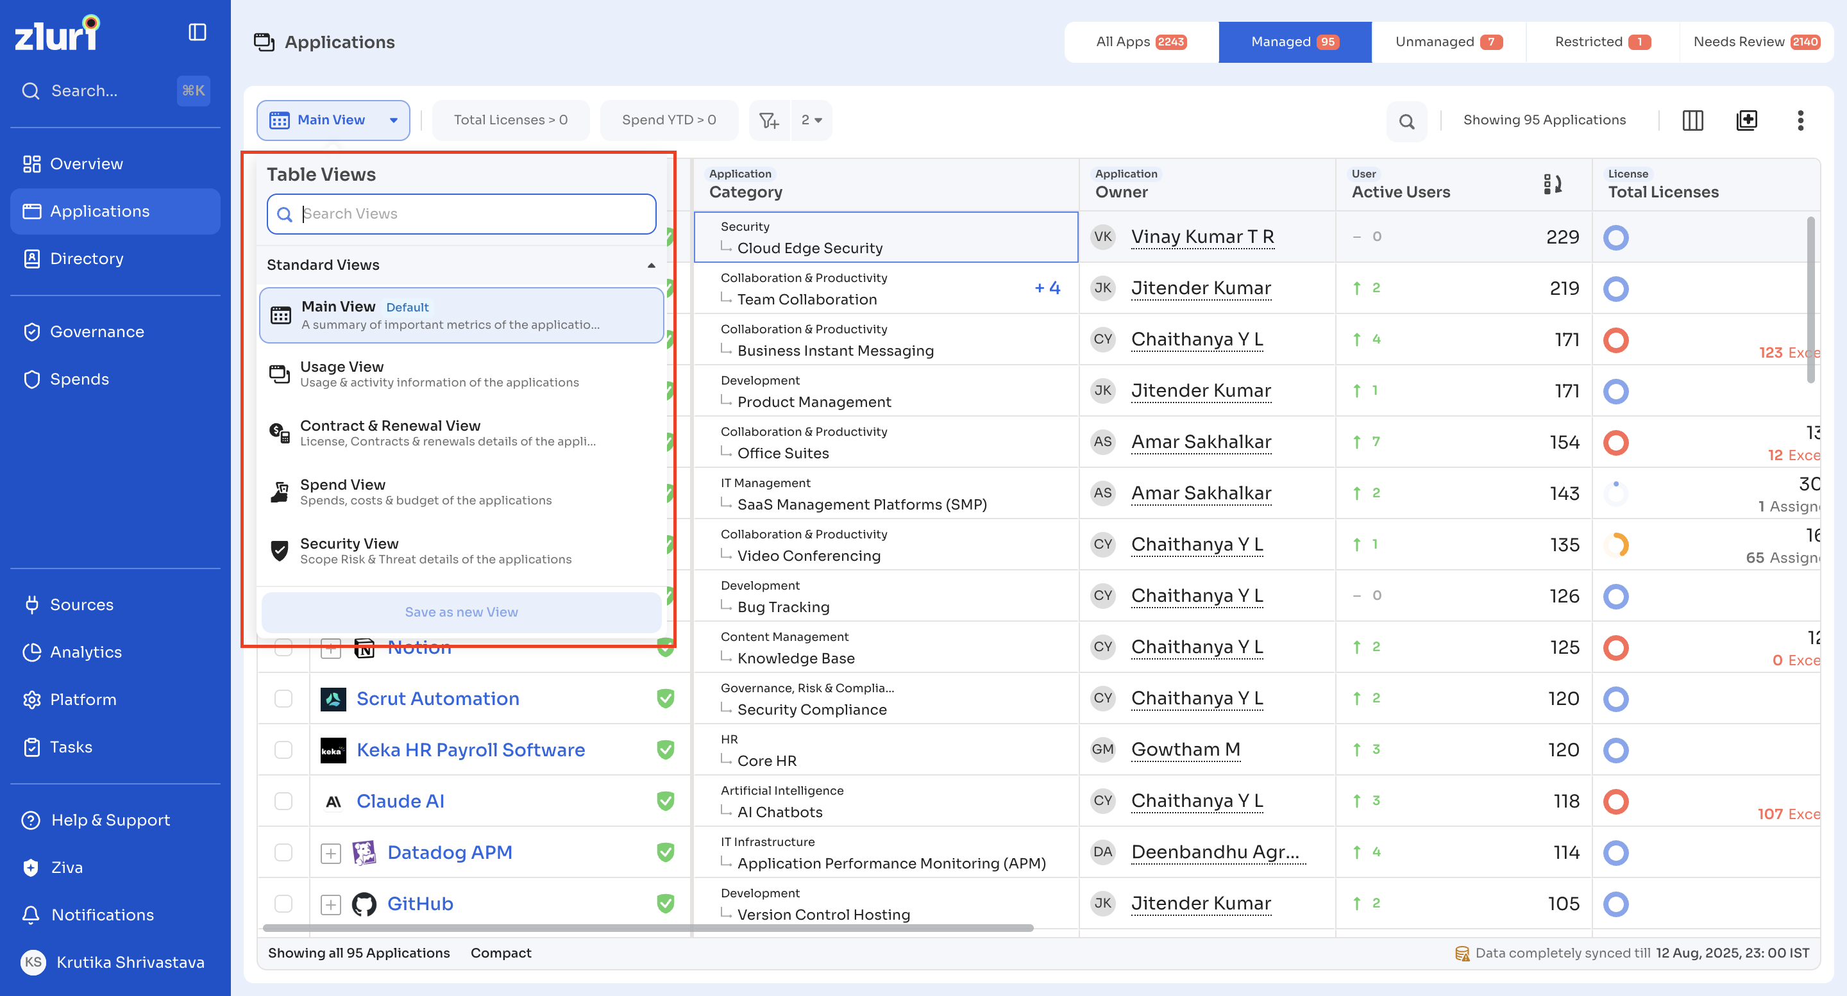Open Analytics in the sidebar
Image resolution: width=1847 pixels, height=996 pixels.
click(115, 652)
